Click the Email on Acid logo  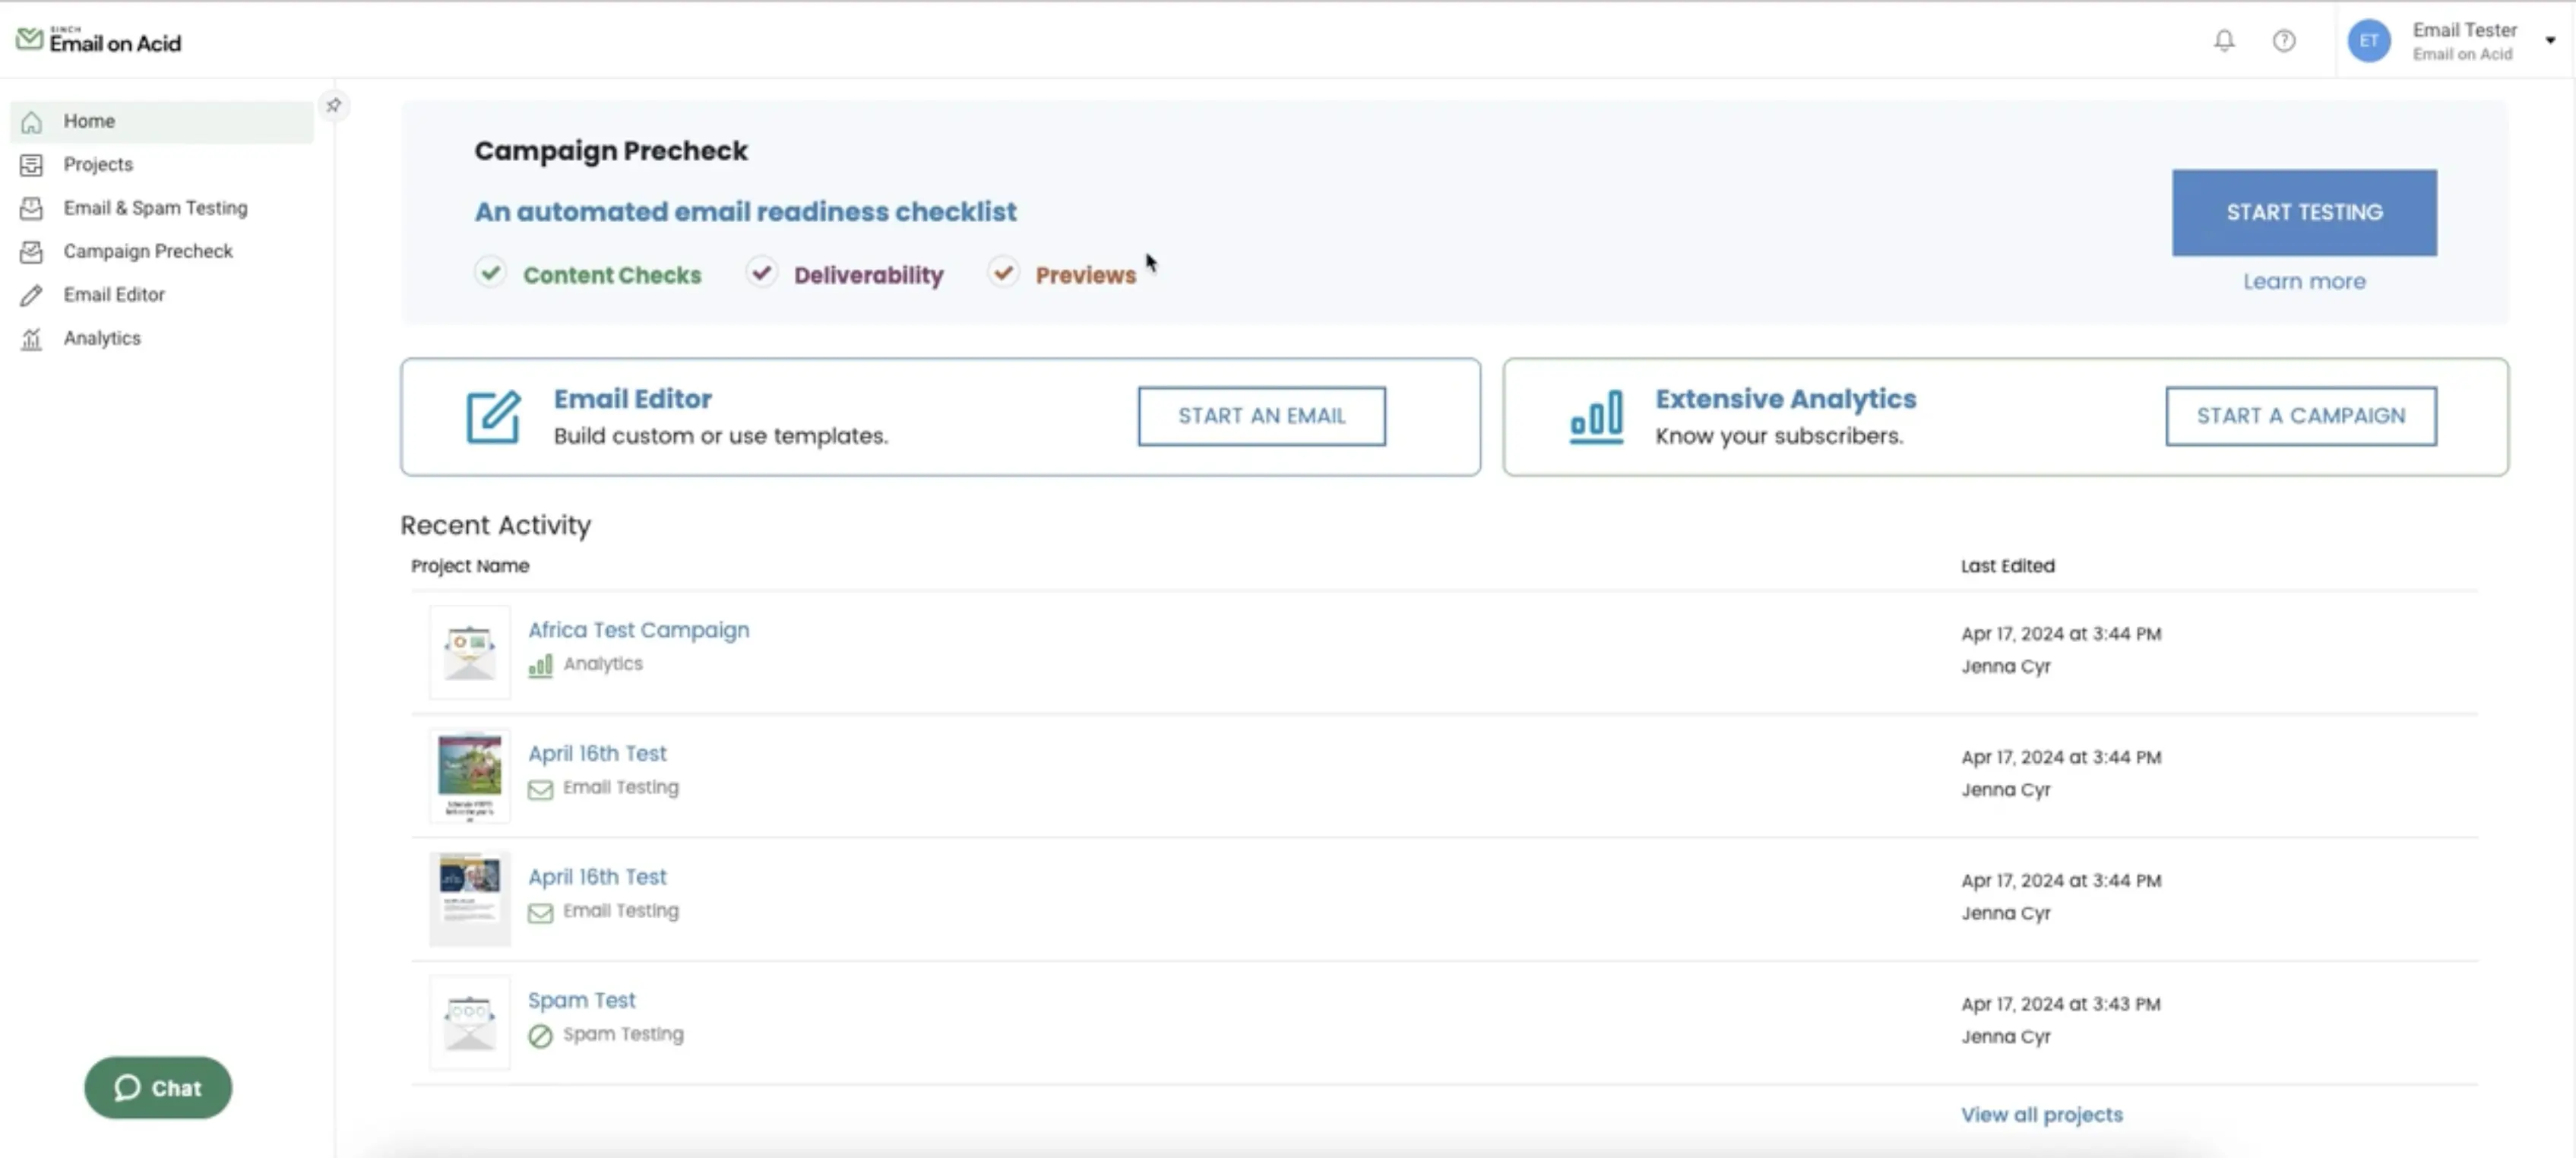[98, 41]
